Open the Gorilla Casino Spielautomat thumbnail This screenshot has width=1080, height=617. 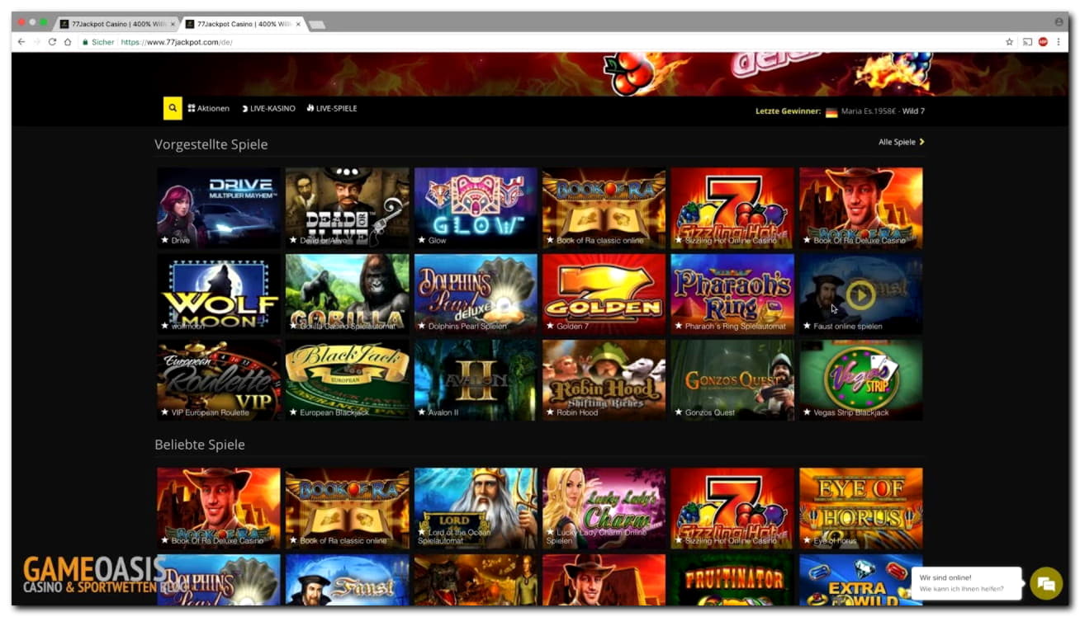tap(347, 294)
